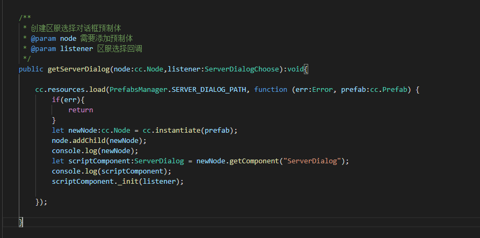
Task: Click the function keyword in the callback
Action: pos(271,90)
